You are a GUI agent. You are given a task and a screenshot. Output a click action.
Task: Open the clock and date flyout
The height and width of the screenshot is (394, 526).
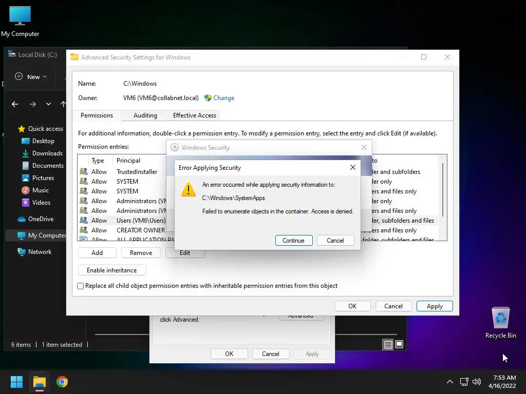coord(502,382)
